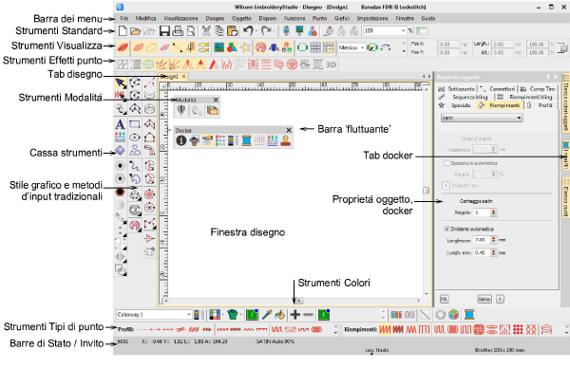Click the Print Preview icon

[191, 31]
